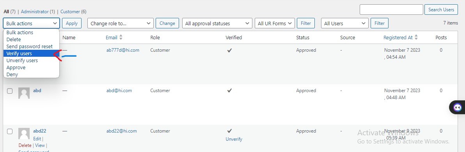Select Approve in the bulk actions list
Viewport: 465px width, 152px height.
click(32, 67)
